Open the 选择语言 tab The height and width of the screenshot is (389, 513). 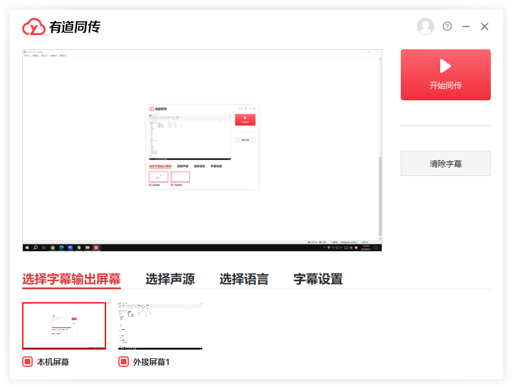click(x=244, y=279)
